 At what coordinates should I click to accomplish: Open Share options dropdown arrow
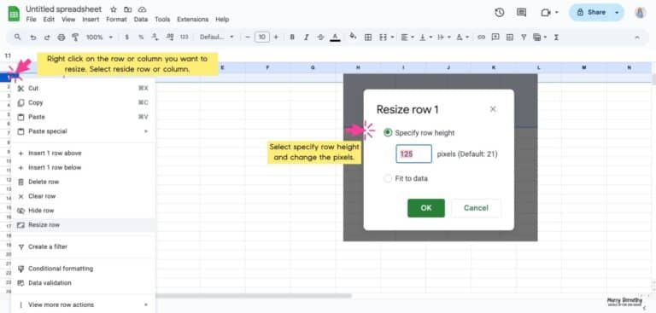tap(617, 13)
